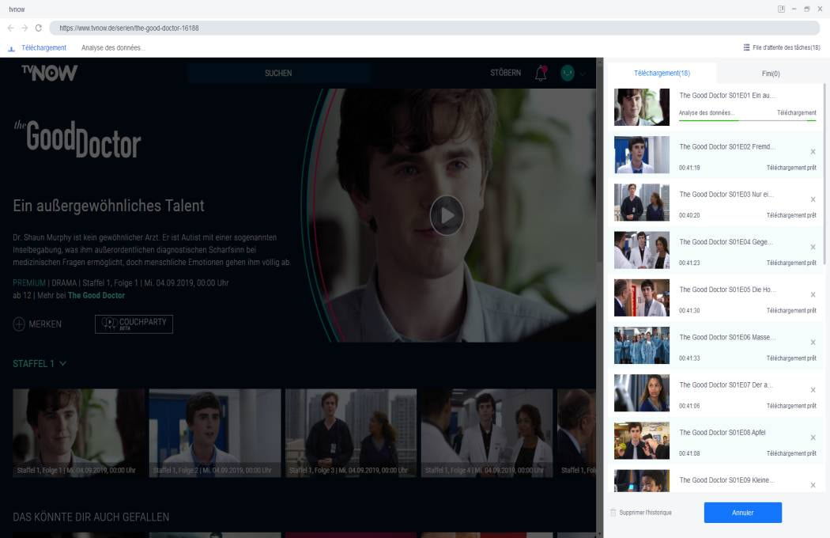
Task: Click the S01E01 analysis progress bar
Action: [748, 121]
